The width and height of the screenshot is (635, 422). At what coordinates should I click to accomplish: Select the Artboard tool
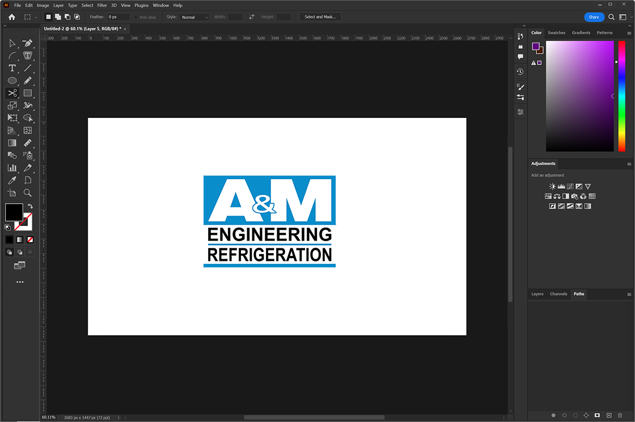coord(12,193)
